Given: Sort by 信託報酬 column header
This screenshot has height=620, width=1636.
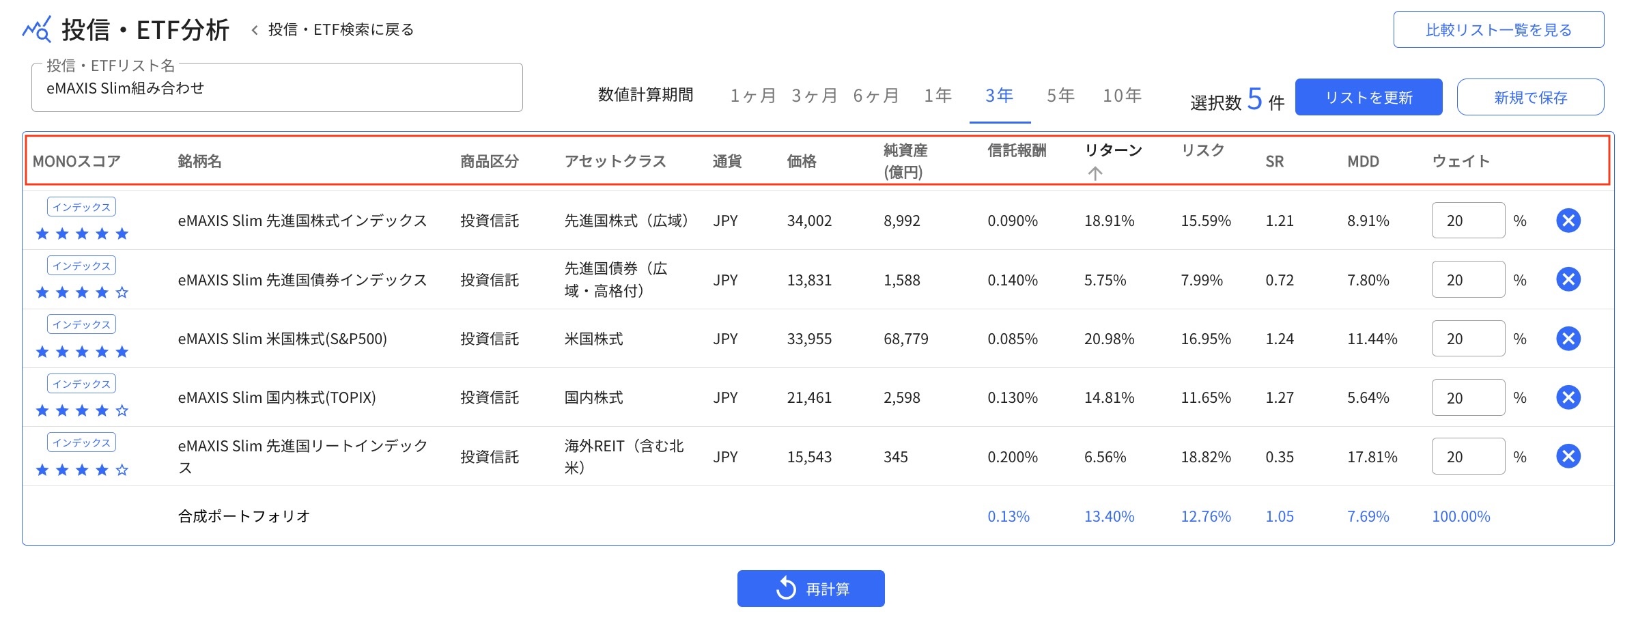Looking at the screenshot, I should click(1017, 150).
